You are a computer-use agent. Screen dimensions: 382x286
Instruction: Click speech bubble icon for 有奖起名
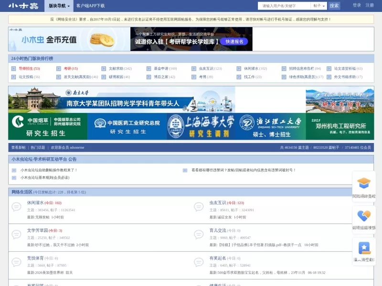(199, 262)
